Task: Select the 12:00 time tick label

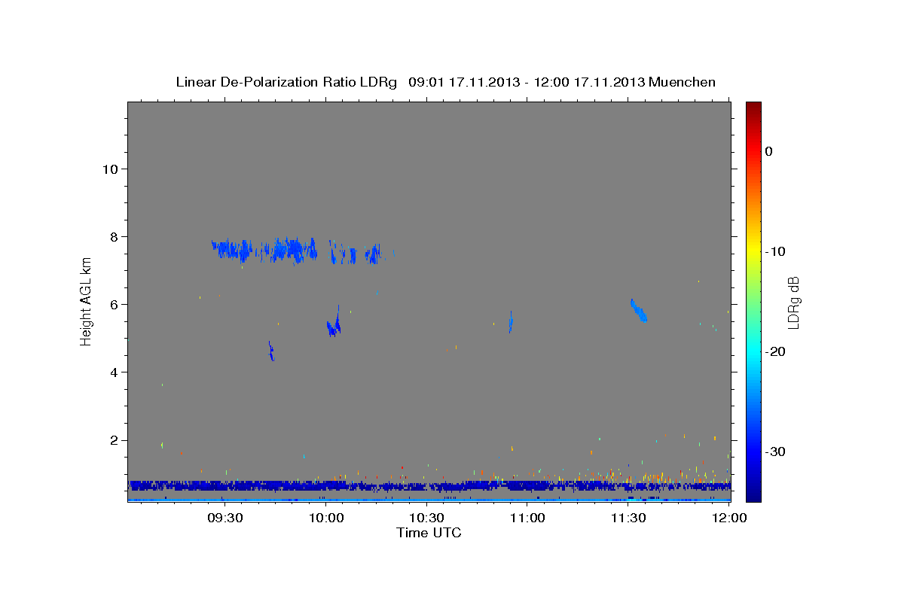Action: (729, 518)
